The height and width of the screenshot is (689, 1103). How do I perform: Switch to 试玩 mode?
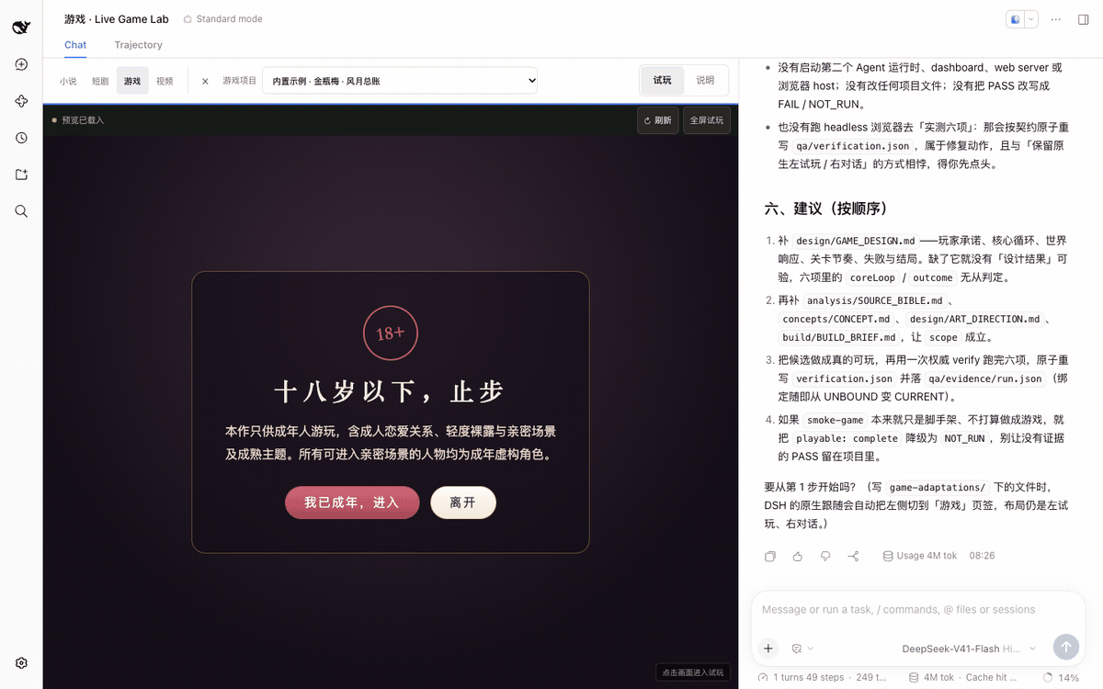point(663,81)
